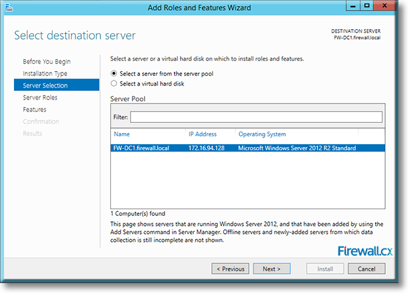The width and height of the screenshot is (413, 297).
Task: Focus the server pool Filter field
Action: pyautogui.click(x=256, y=117)
